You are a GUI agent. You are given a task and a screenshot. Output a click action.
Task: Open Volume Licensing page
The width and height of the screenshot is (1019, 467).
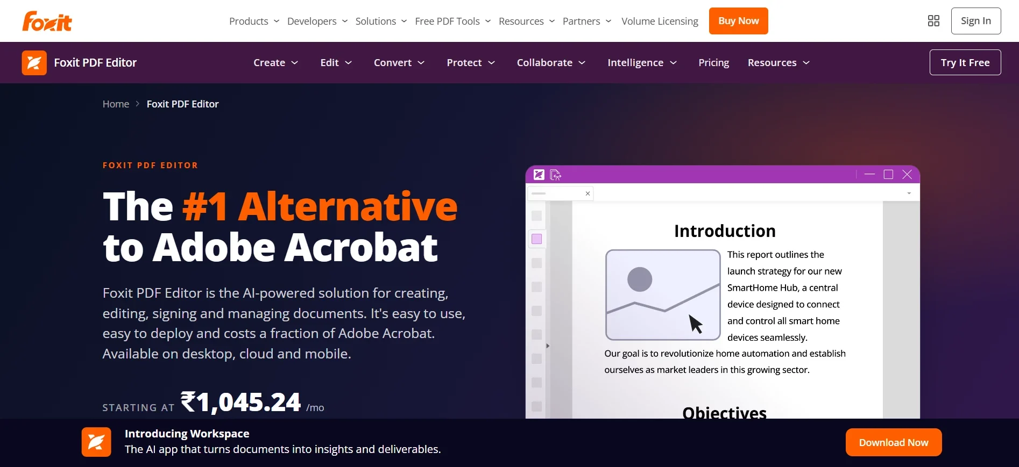pyautogui.click(x=660, y=21)
